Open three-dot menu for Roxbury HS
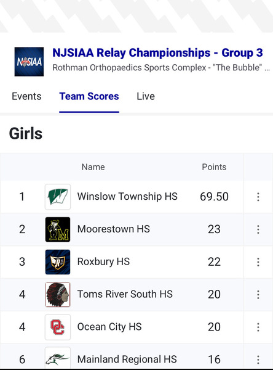273x370 pixels. (258, 262)
